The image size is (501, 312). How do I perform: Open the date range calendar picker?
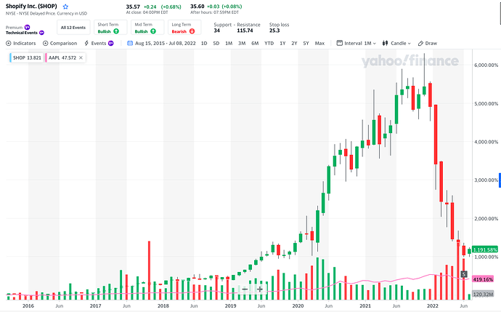tap(130, 43)
